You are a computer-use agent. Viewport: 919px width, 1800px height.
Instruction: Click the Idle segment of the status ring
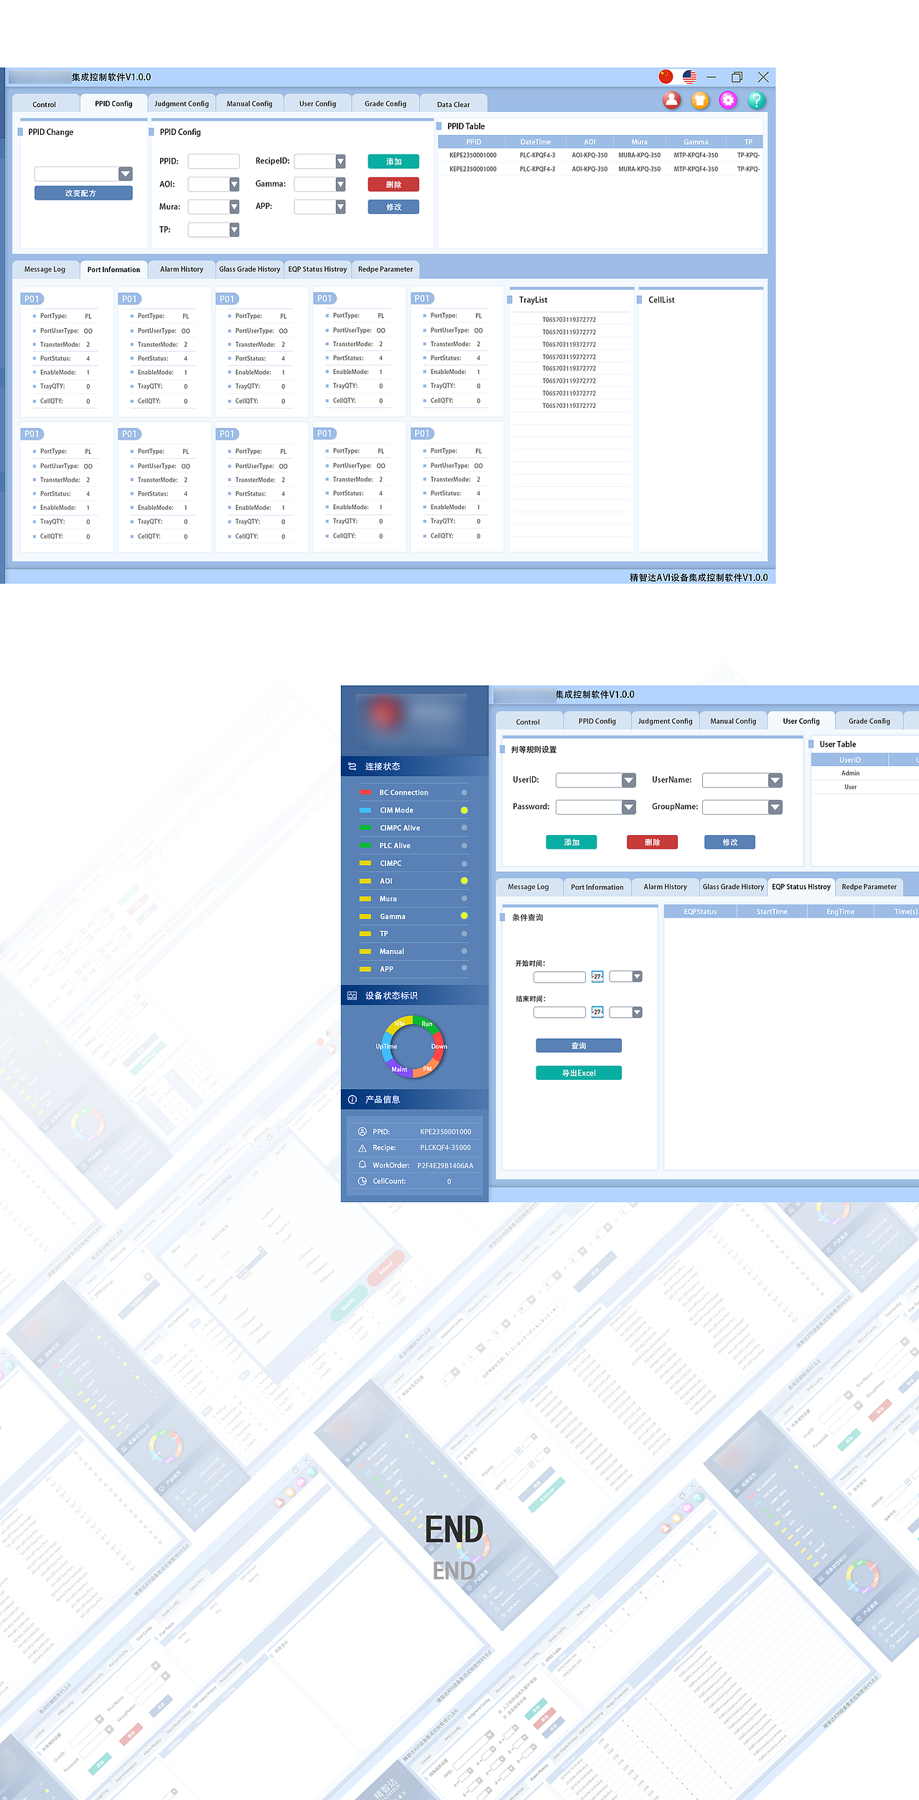click(x=399, y=1023)
